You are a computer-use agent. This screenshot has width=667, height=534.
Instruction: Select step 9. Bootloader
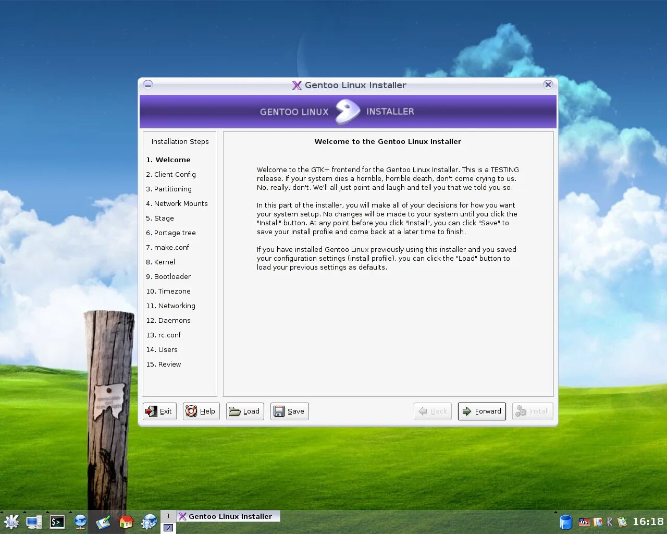tap(168, 277)
